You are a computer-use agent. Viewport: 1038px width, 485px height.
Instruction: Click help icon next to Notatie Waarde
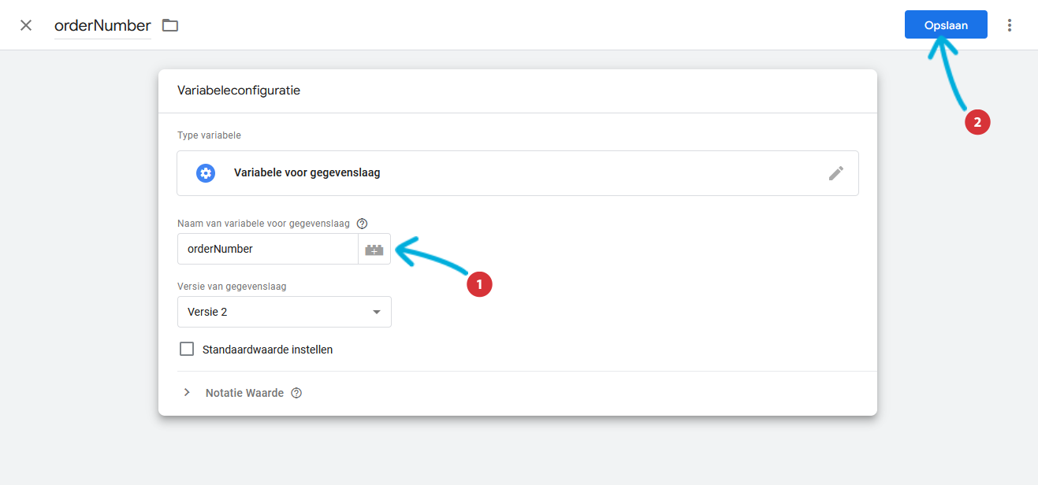296,393
